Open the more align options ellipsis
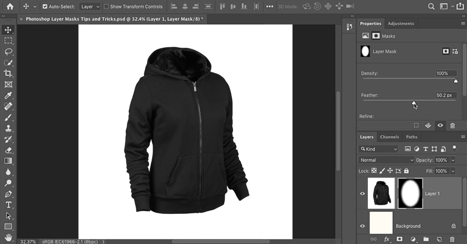Viewport: 467px width, 244px height. point(270,7)
